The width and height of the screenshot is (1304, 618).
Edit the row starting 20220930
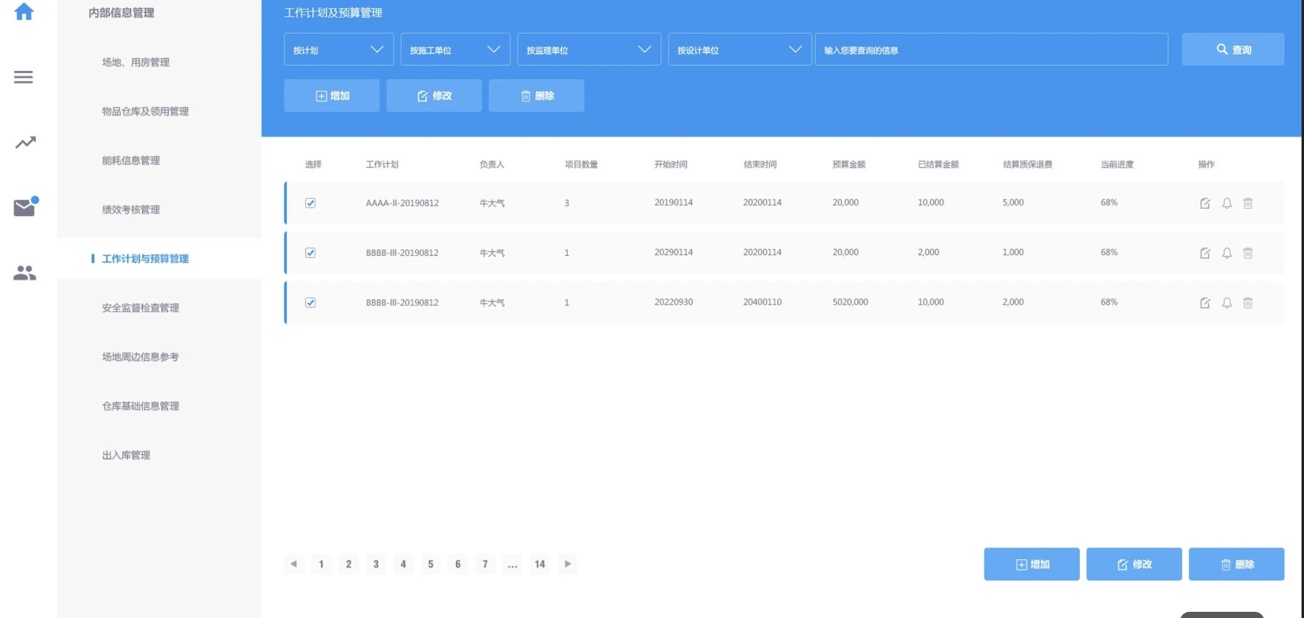[1205, 303]
